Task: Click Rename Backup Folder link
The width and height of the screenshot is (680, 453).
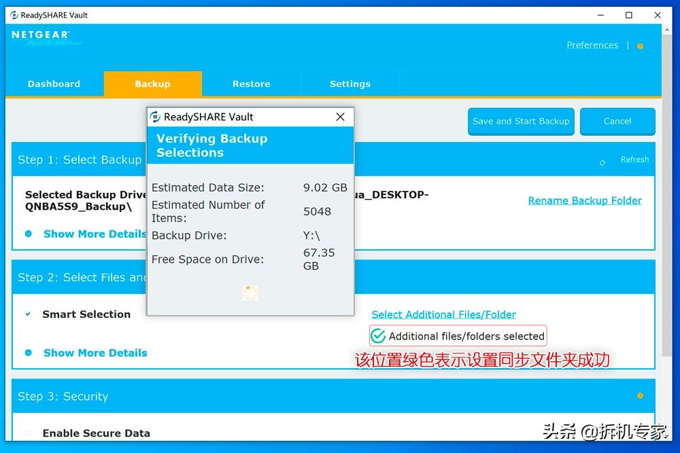Action: click(x=585, y=200)
